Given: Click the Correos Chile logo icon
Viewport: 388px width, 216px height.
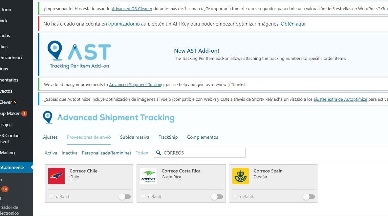Looking at the screenshot, I should (x=56, y=176).
